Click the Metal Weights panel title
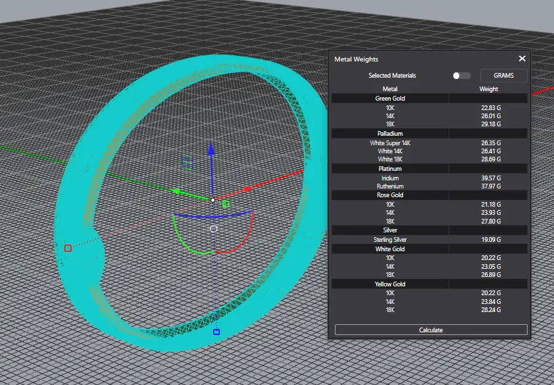The height and width of the screenshot is (385, 554). click(x=356, y=59)
